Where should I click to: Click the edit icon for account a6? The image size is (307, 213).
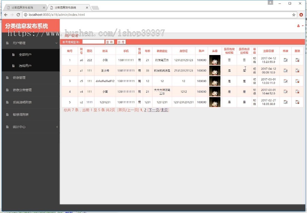pyautogui.click(x=286, y=60)
